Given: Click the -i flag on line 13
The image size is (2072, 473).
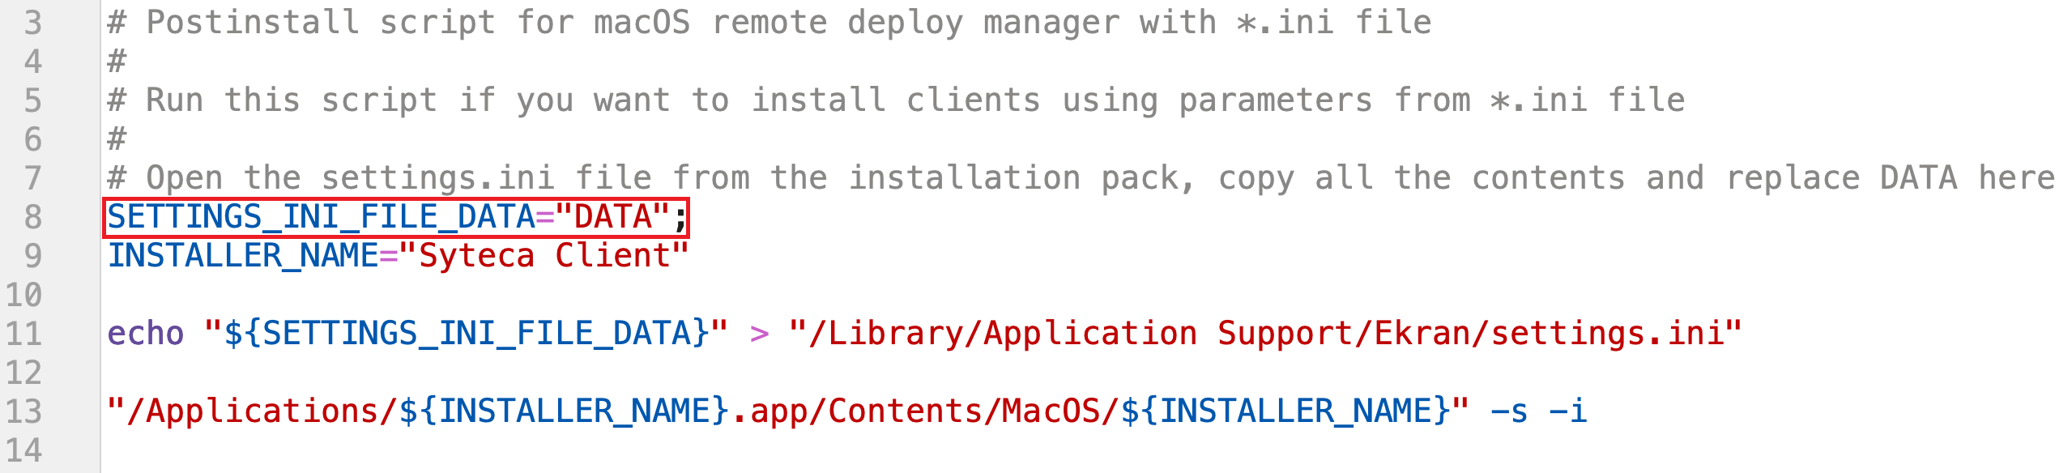Looking at the screenshot, I should (1567, 411).
